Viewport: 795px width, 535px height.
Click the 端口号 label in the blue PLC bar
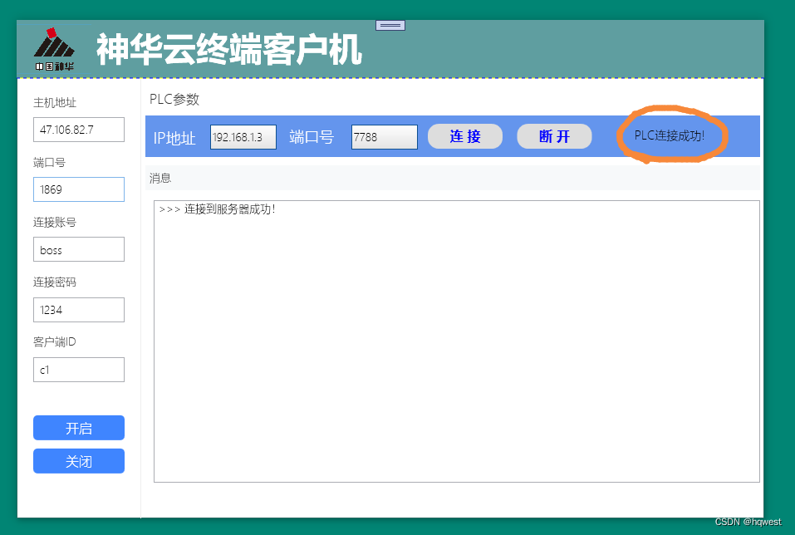[x=312, y=137]
